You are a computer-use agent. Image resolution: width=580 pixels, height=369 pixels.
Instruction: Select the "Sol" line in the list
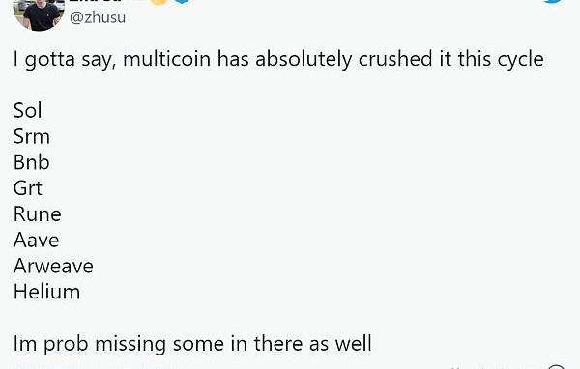27,110
